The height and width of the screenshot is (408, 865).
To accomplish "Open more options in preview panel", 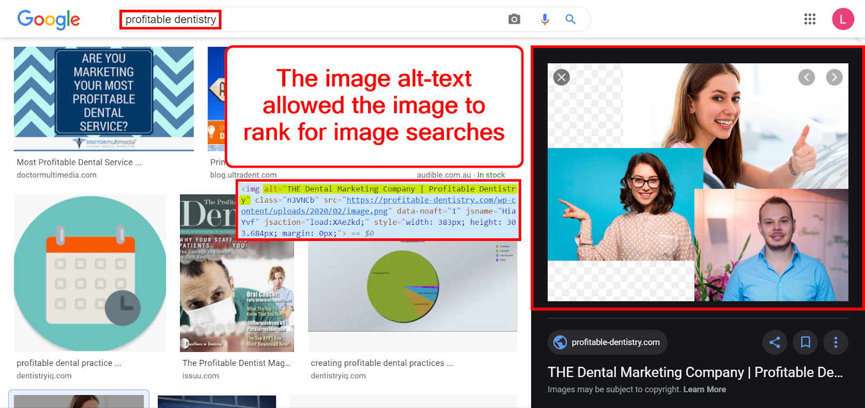I will (x=835, y=342).
